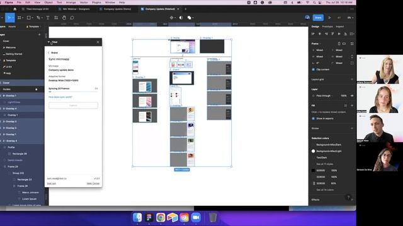Expand the Group 232 layer
Viewport: 403px width, 226px height.
pos(9,173)
